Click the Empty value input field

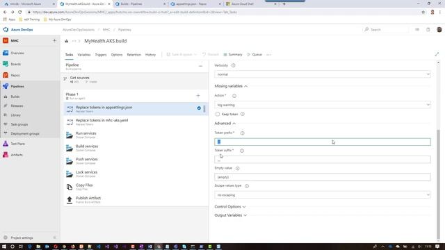click(x=323, y=177)
